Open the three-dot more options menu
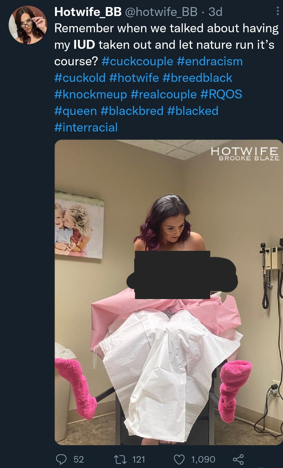The height and width of the screenshot is (468, 283). click(x=278, y=11)
